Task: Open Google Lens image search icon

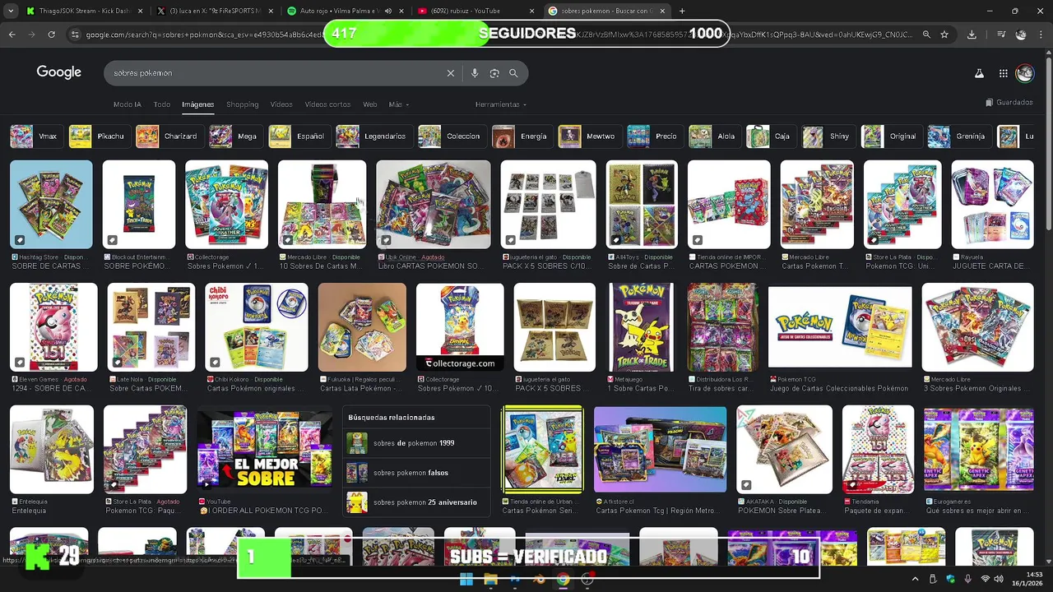Action: 494,73
